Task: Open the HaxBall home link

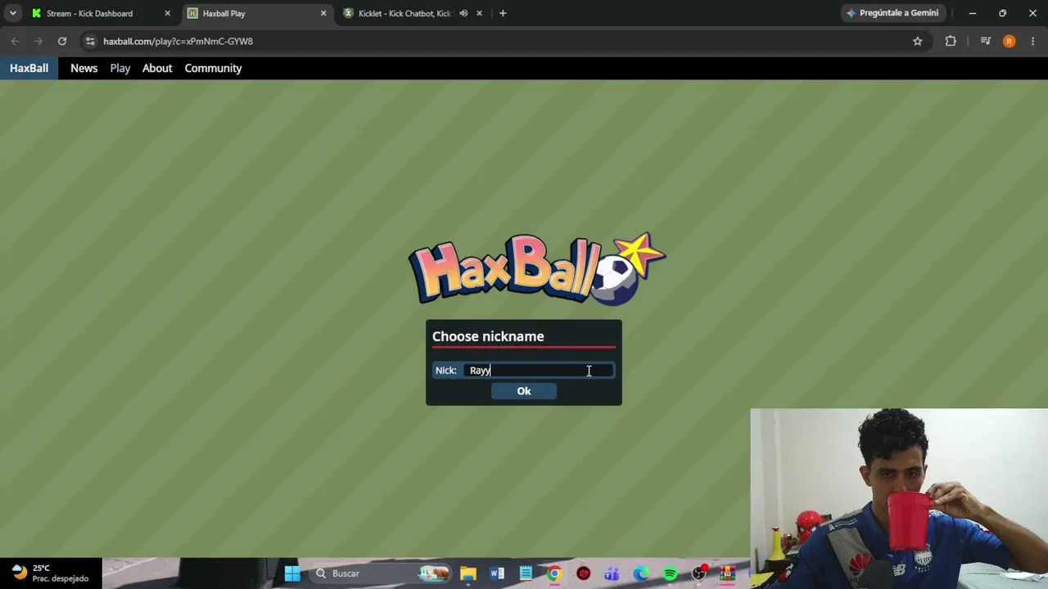Action: (x=29, y=68)
